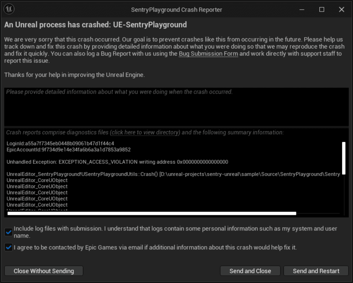Viewport: 353px width, 283px height.
Task: Click the SentryPlayground Crash Reporter title bar
Action: [x=176, y=10]
